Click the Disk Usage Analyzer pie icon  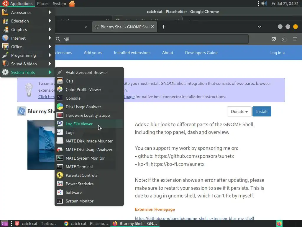tap(60, 106)
